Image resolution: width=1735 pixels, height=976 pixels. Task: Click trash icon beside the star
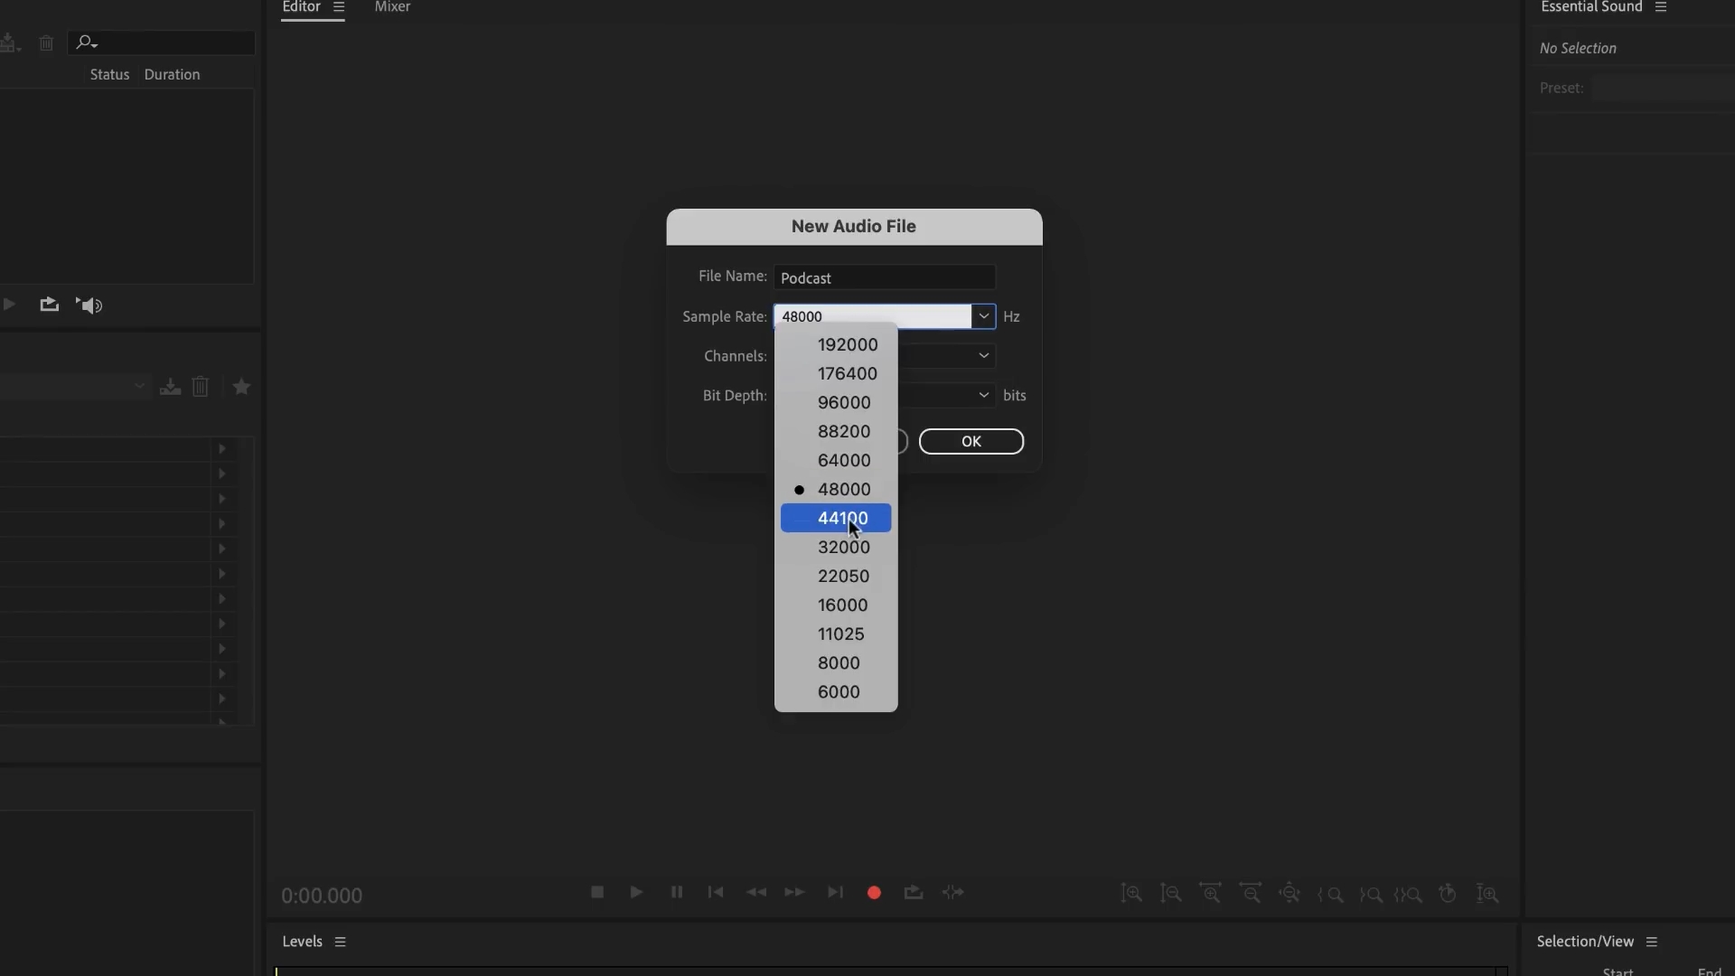201,387
